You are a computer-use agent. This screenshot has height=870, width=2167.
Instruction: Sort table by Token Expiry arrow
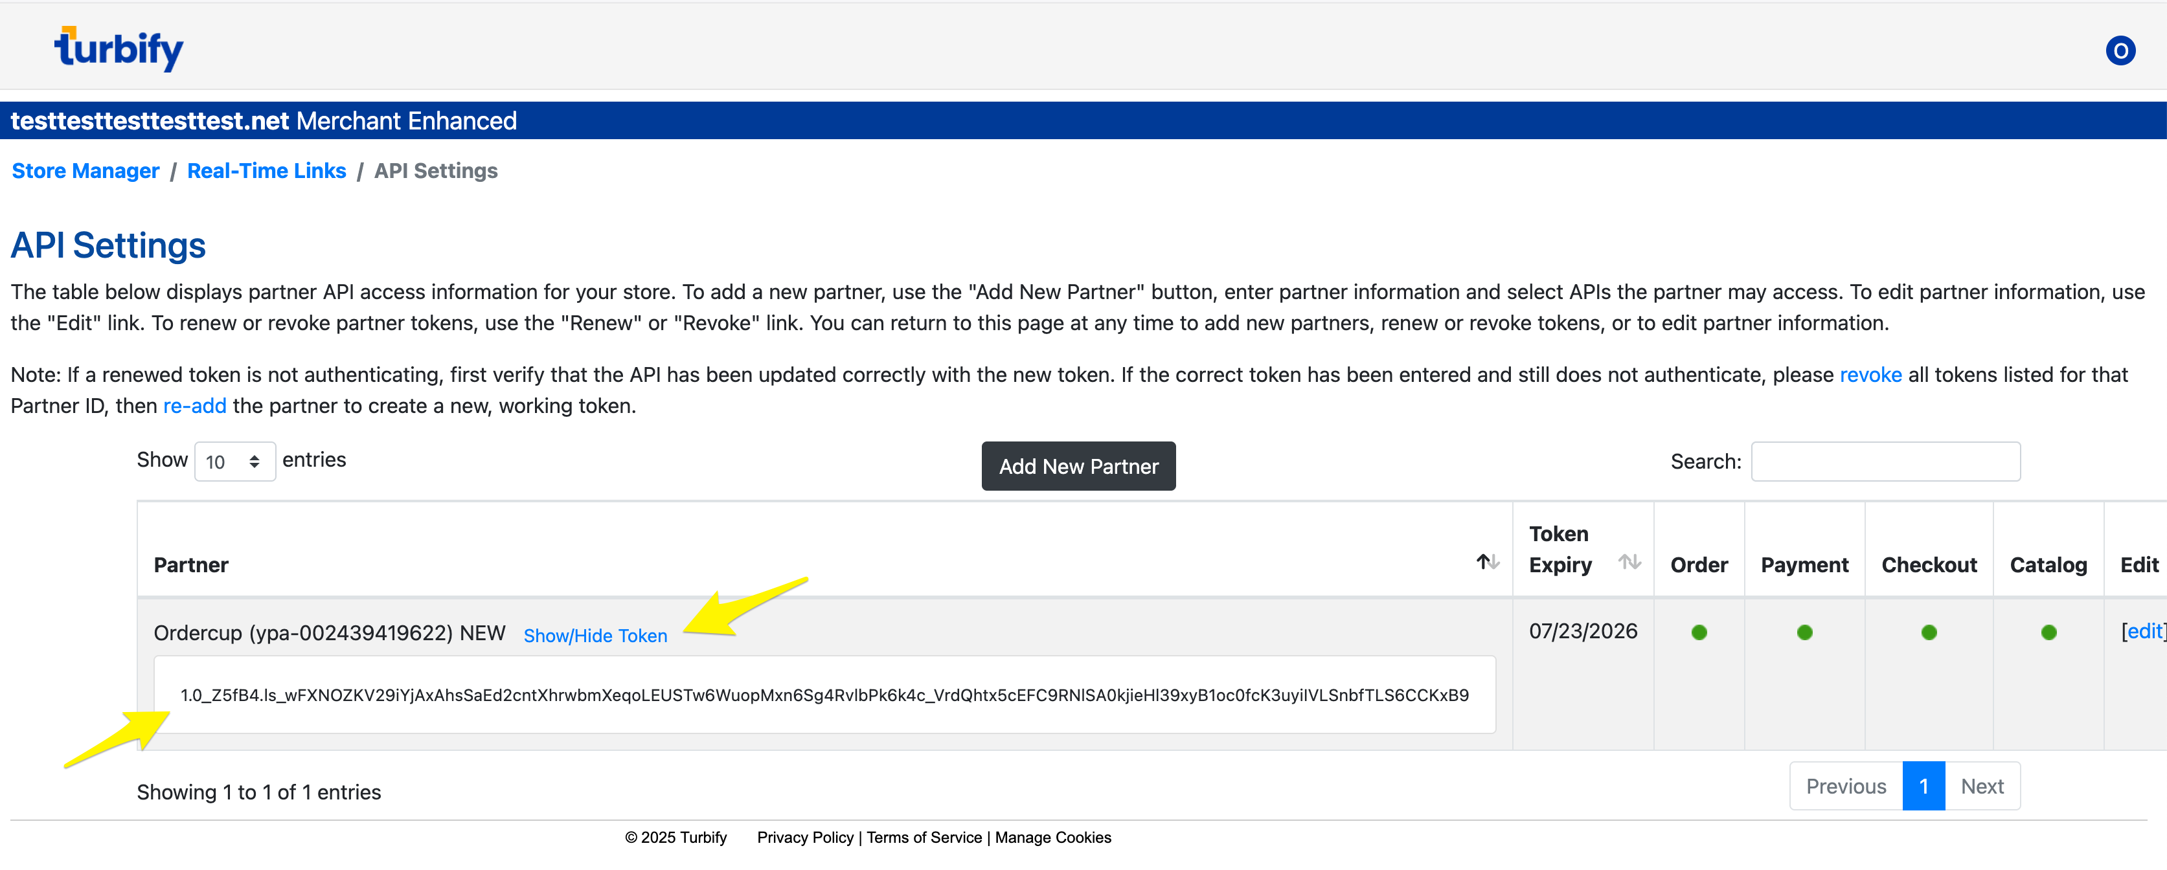pyautogui.click(x=1629, y=563)
